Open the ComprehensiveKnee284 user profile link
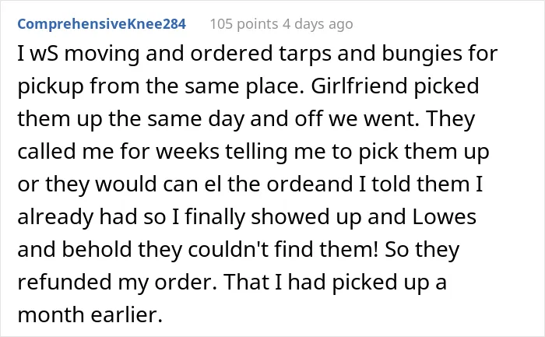The width and height of the screenshot is (545, 337). pyautogui.click(x=101, y=24)
